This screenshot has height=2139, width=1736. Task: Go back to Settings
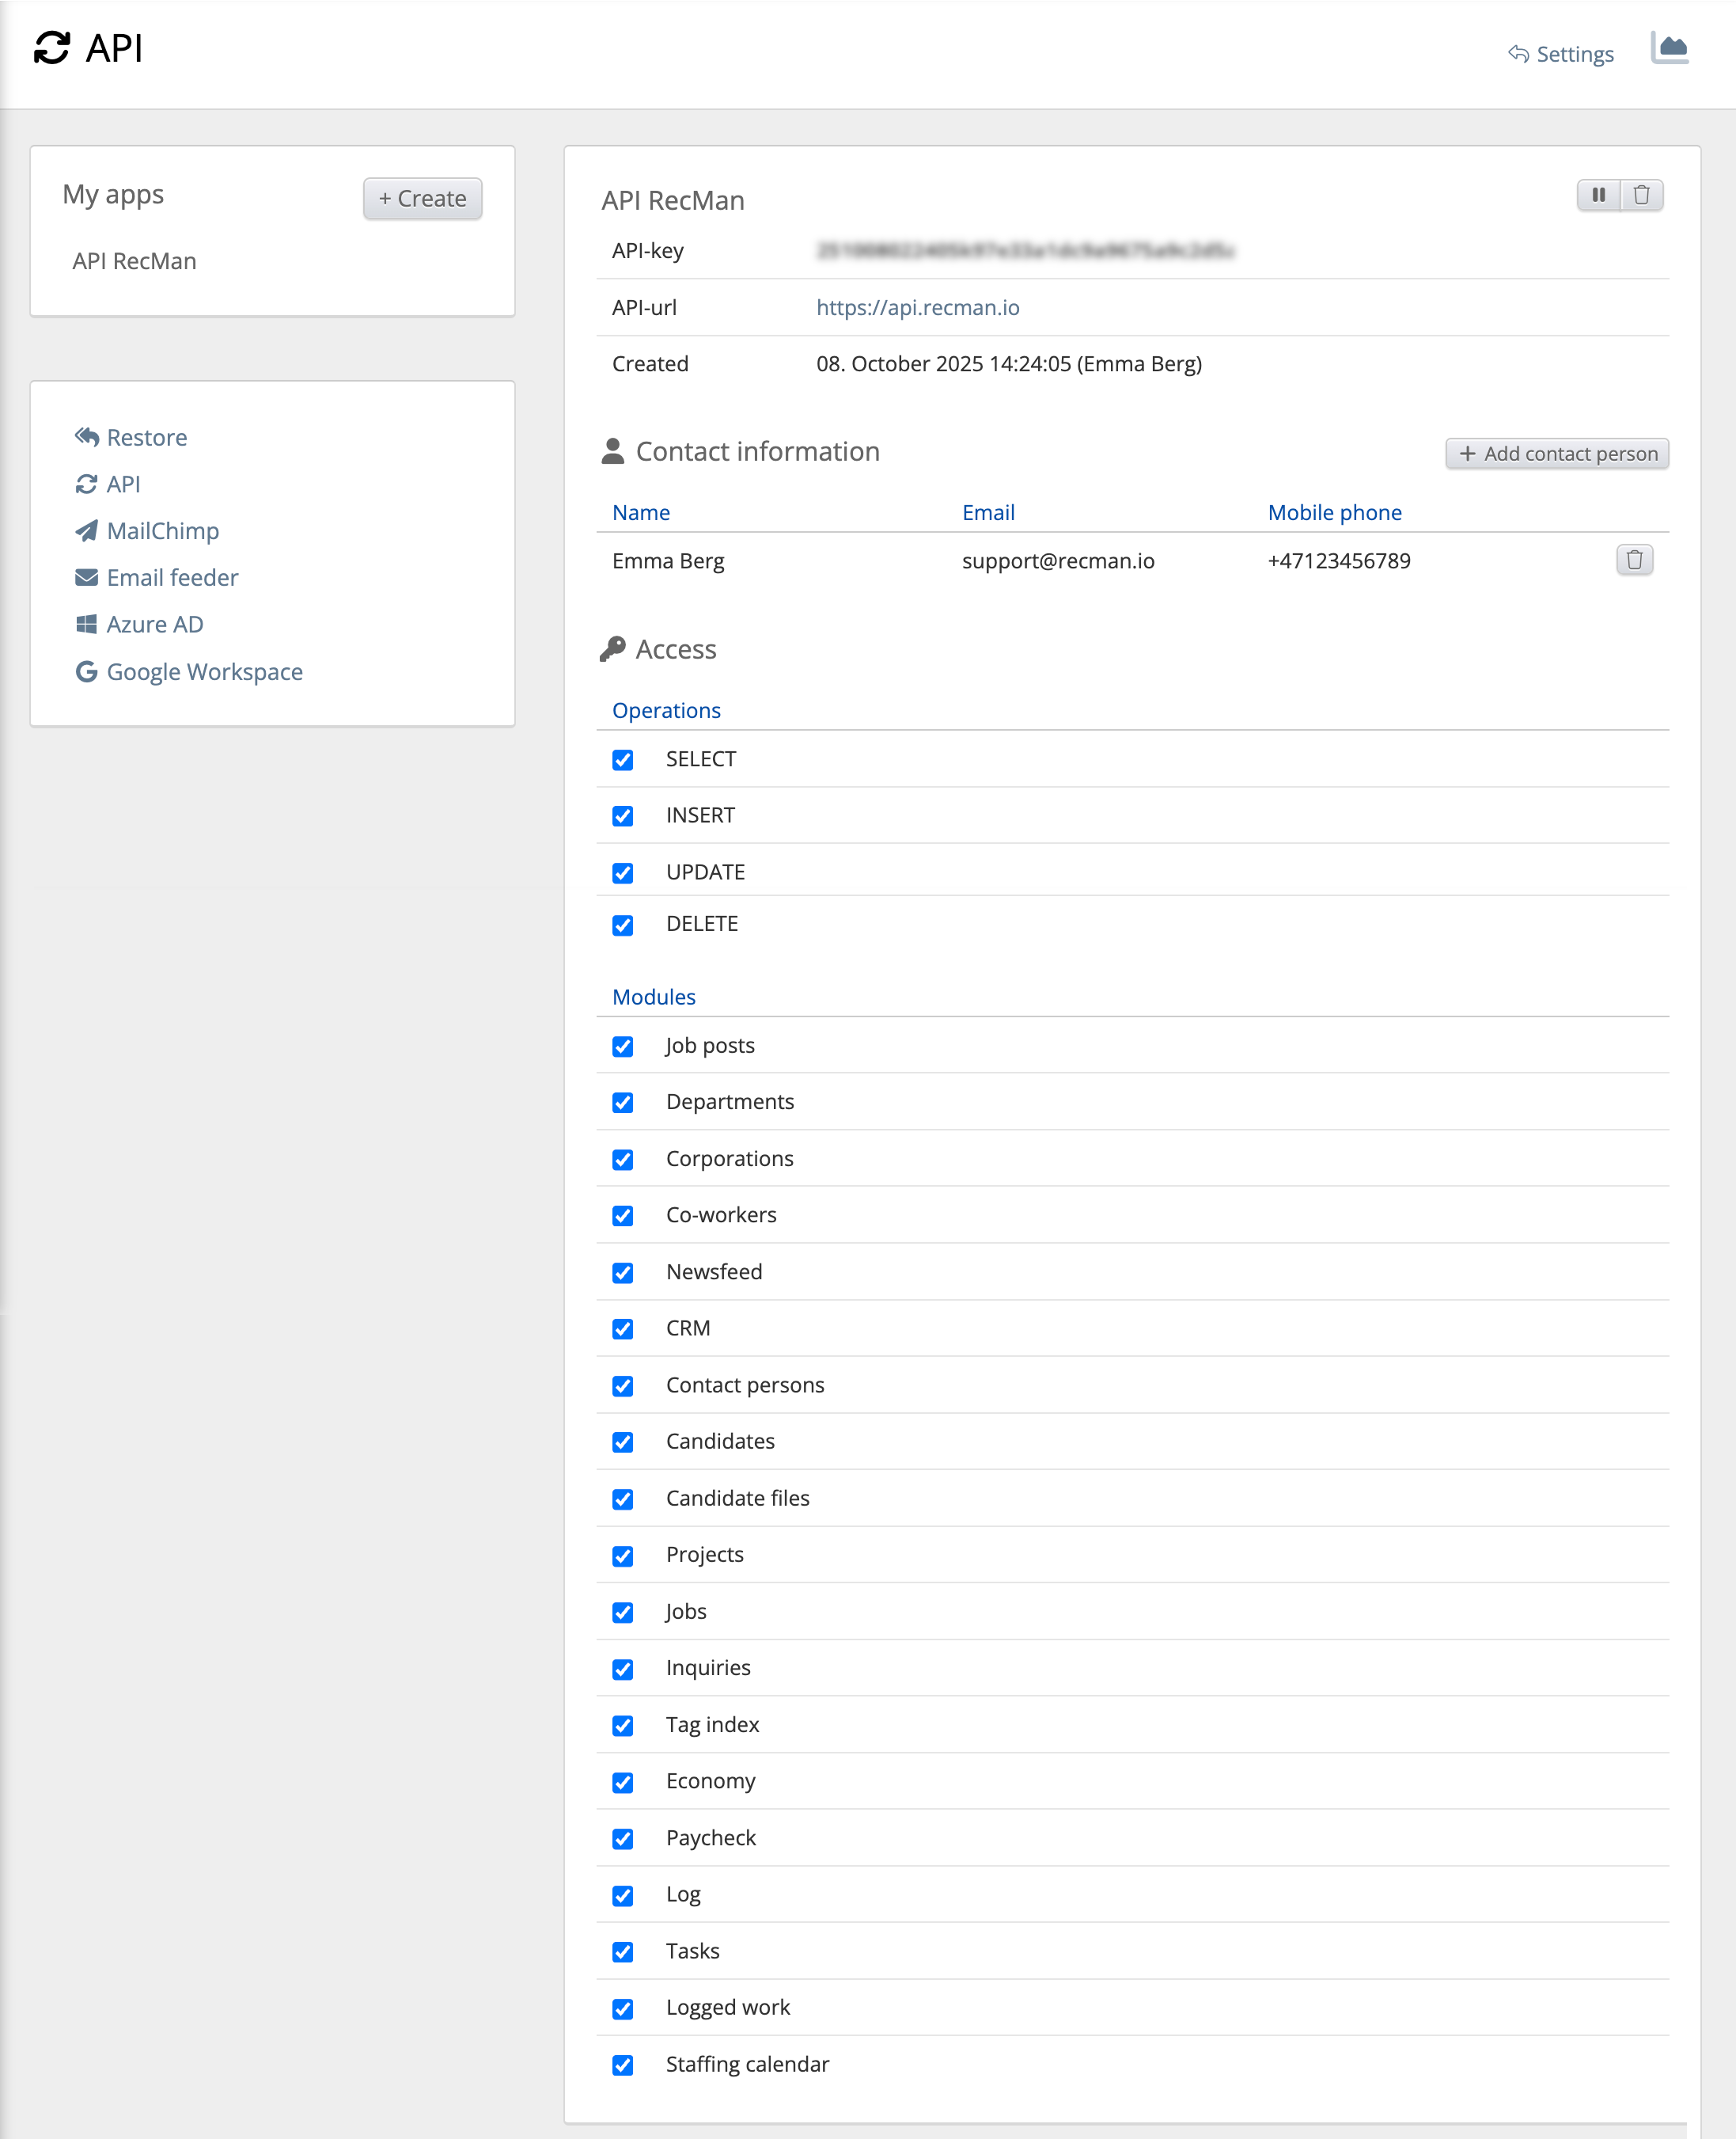(x=1561, y=54)
